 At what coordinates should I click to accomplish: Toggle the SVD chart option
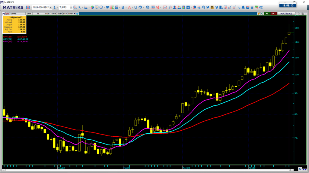tap(59, 14)
